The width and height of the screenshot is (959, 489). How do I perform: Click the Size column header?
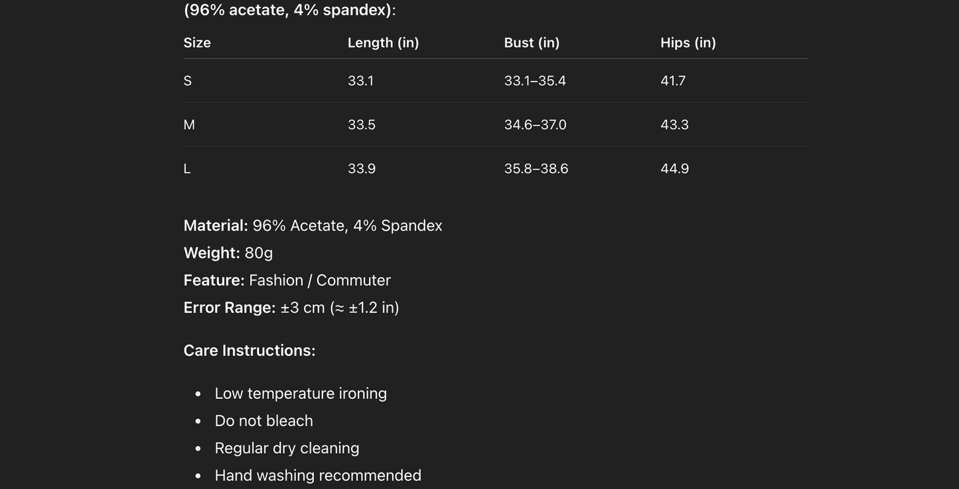(x=197, y=43)
